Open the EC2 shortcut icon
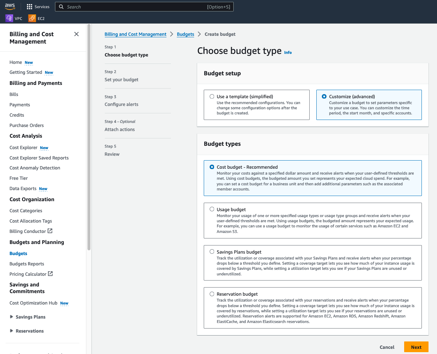The height and width of the screenshot is (354, 437). tap(32, 18)
